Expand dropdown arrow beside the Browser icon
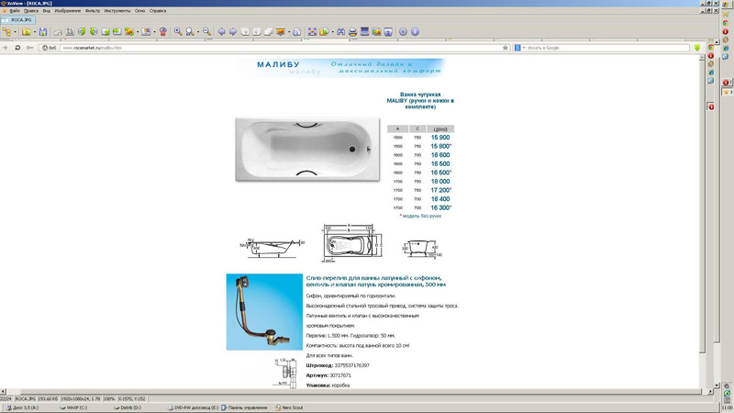 (x=15, y=32)
